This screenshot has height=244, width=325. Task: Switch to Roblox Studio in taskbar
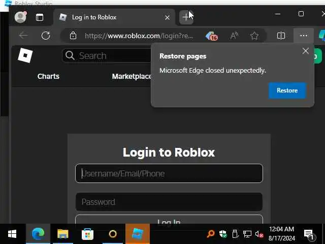[x=138, y=234]
